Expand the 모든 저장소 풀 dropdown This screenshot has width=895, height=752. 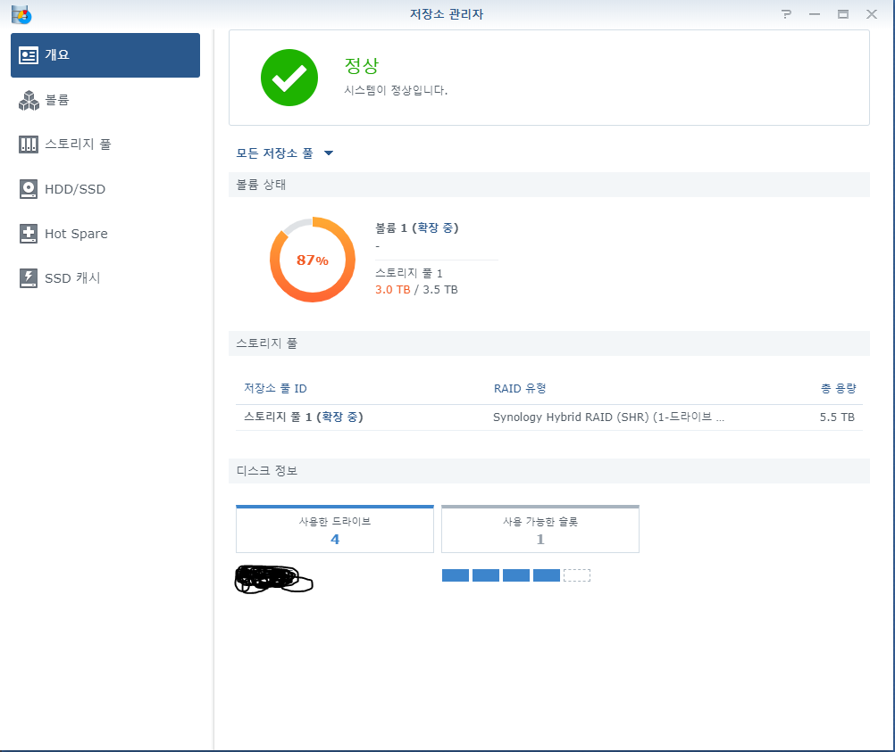pos(284,153)
